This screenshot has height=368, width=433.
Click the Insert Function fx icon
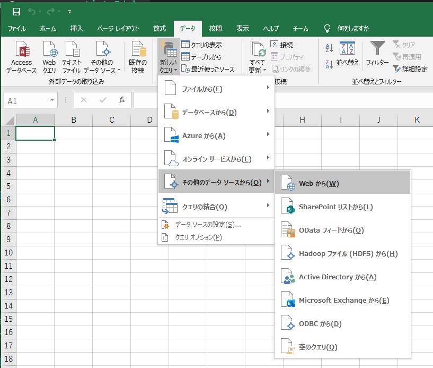[x=122, y=100]
